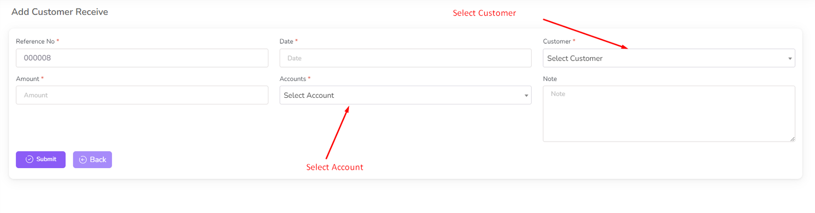Click into the Date input field

(405, 58)
